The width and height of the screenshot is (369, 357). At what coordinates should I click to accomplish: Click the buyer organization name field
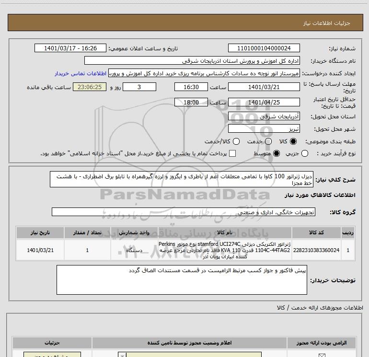(x=192, y=60)
